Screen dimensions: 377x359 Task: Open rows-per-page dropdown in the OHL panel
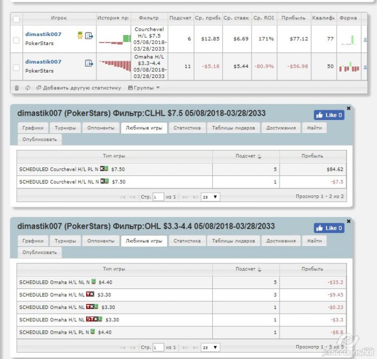pos(210,348)
